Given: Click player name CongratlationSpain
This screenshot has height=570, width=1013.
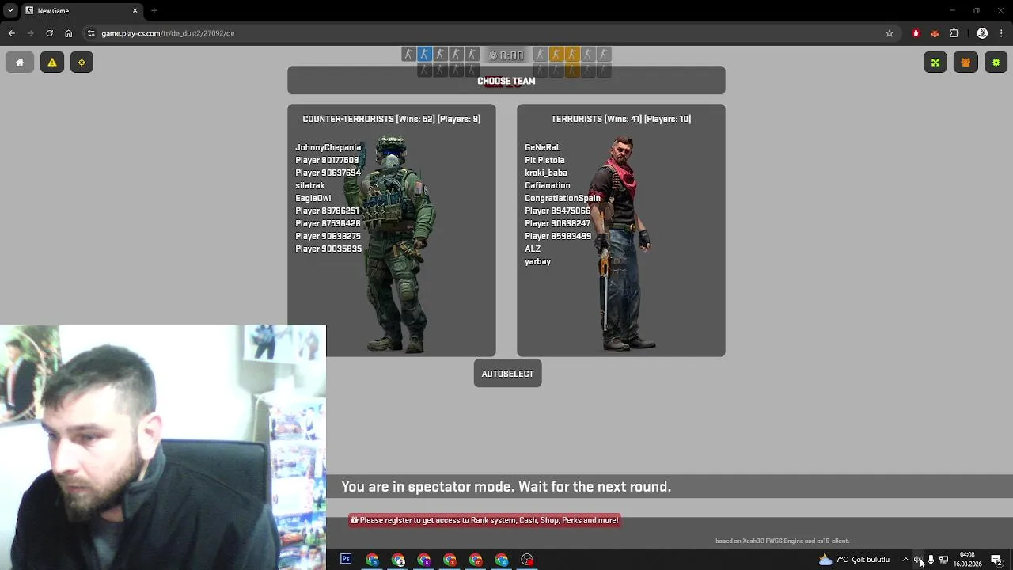Looking at the screenshot, I should [562, 198].
